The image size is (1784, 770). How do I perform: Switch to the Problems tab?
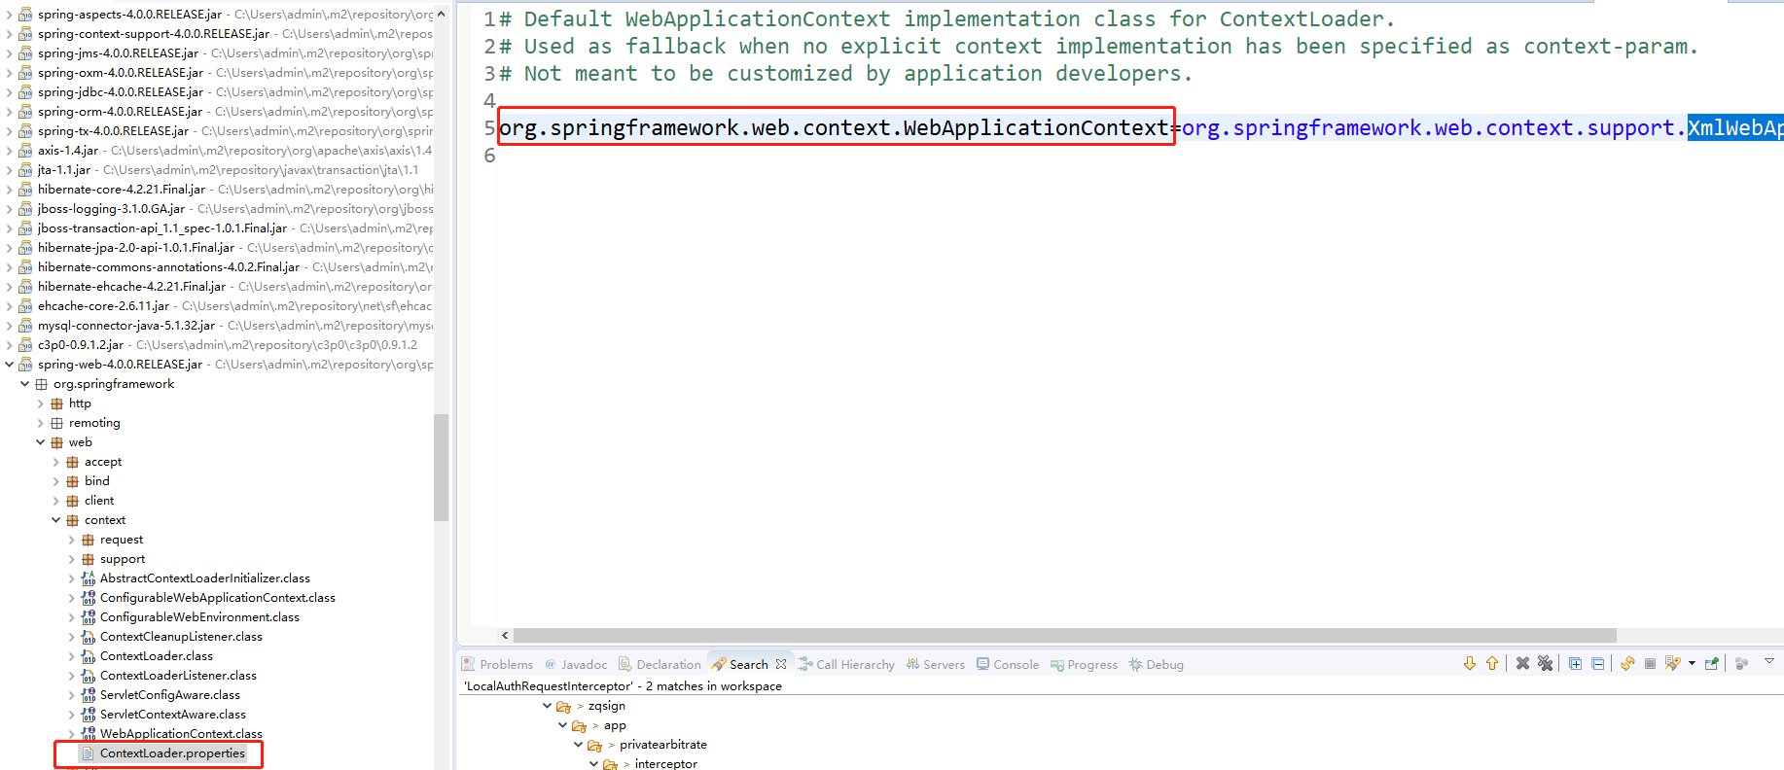coord(497,665)
